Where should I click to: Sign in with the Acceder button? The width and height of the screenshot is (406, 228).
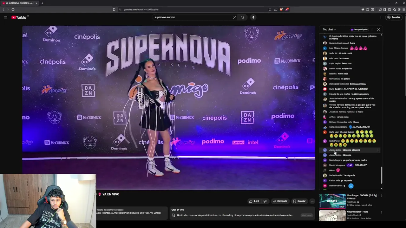click(394, 17)
